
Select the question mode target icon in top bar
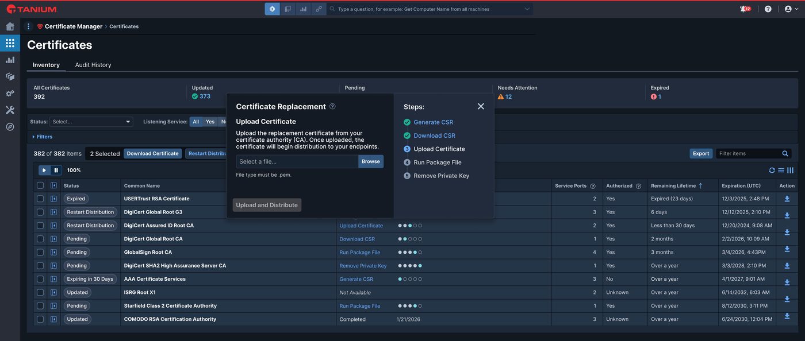[272, 9]
